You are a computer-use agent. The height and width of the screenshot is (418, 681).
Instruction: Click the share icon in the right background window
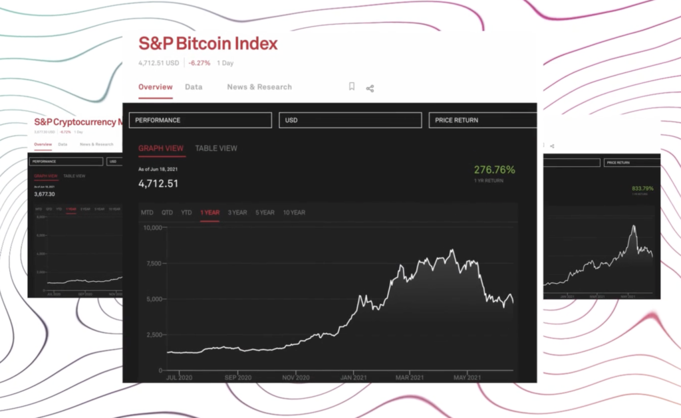(x=553, y=146)
